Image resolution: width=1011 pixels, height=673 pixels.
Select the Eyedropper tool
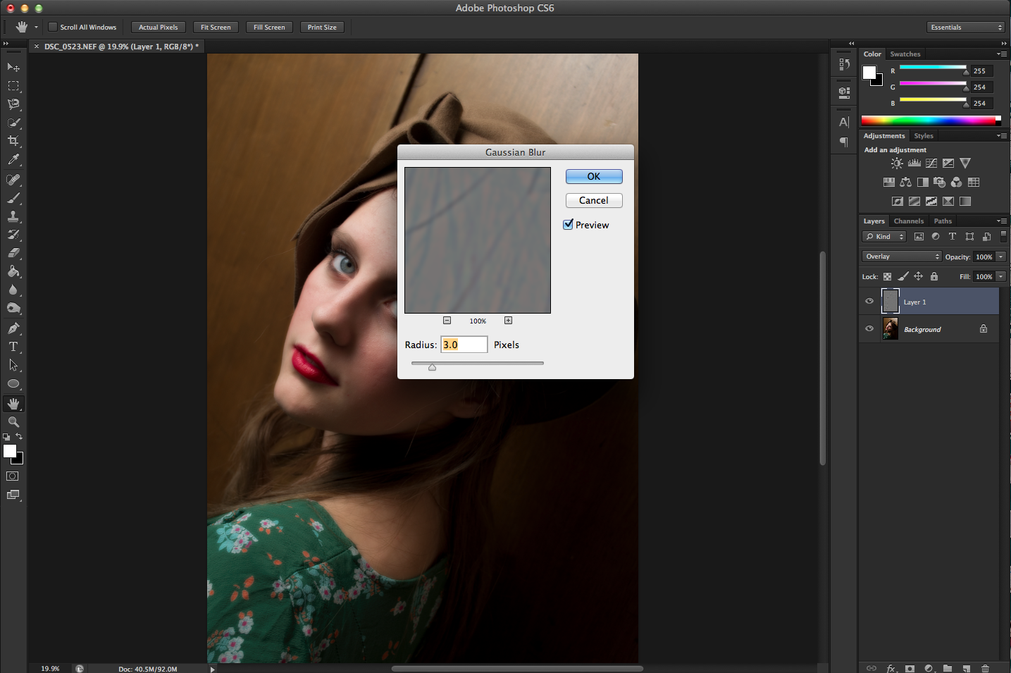click(13, 160)
